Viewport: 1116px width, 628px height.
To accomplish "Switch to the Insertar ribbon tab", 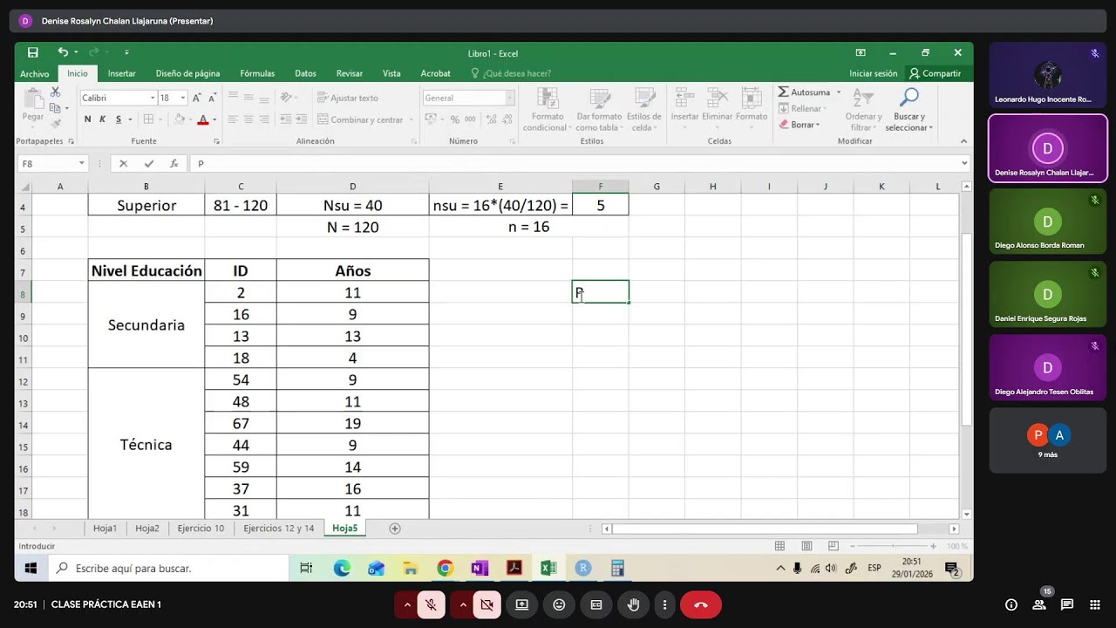I will point(121,74).
